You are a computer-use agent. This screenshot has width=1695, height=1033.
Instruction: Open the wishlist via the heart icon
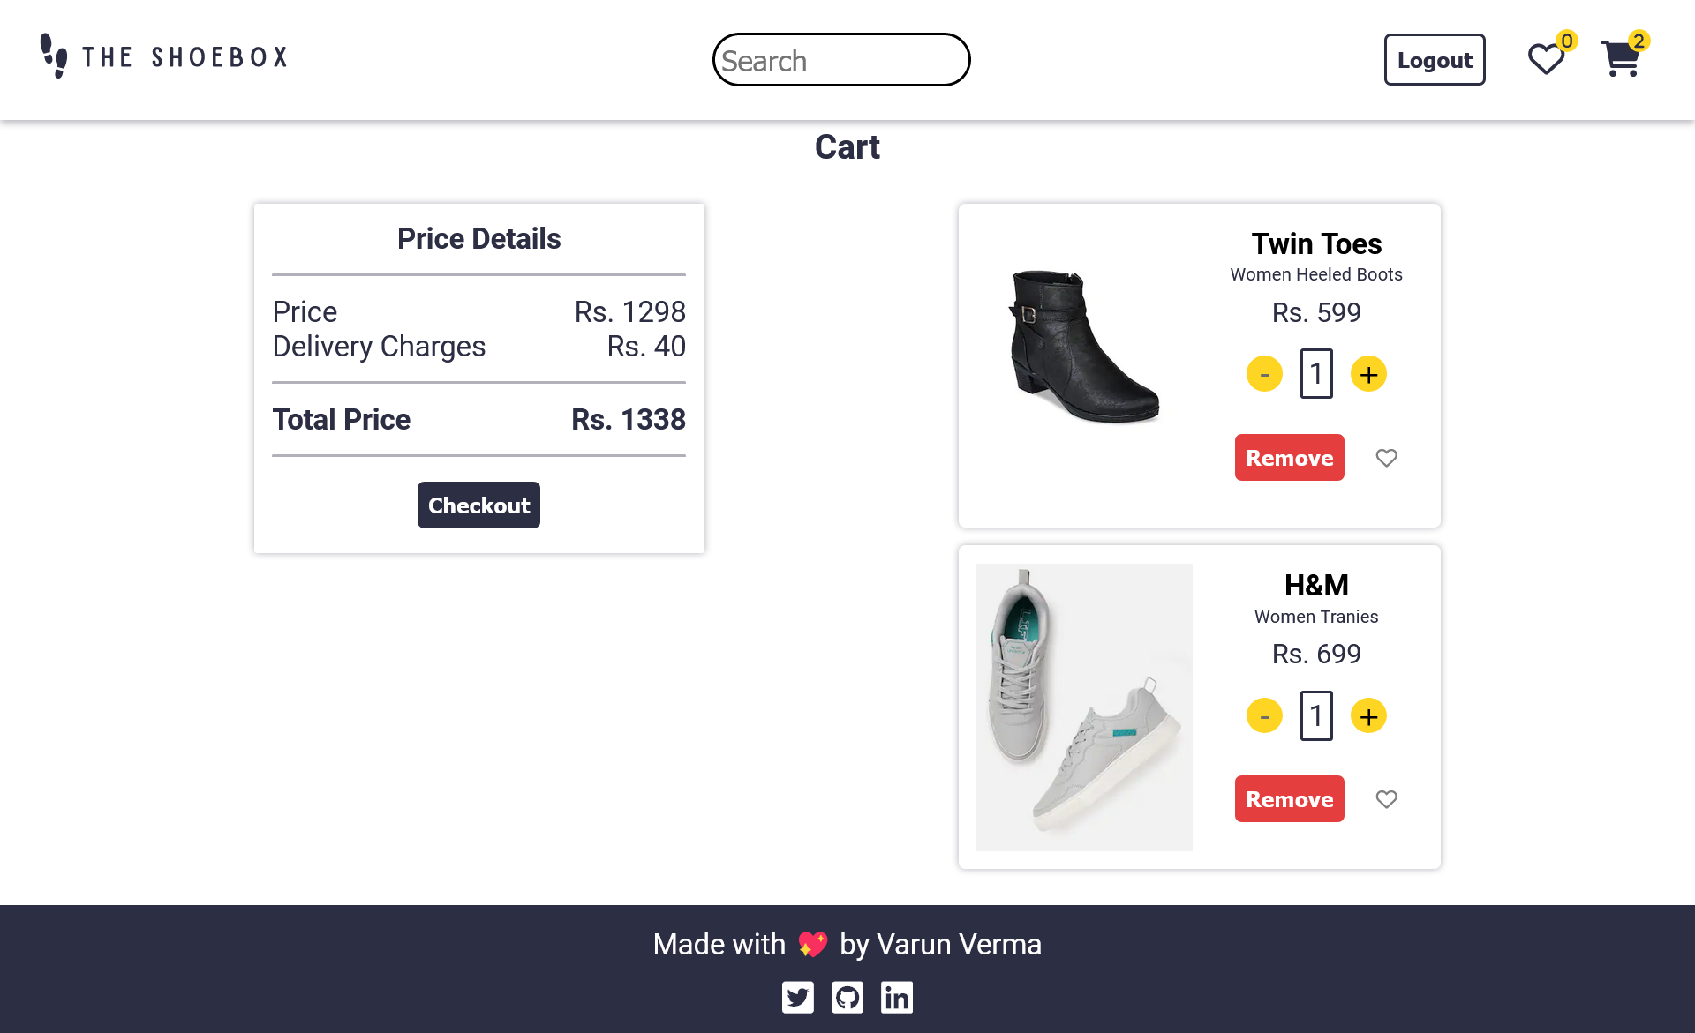[x=1546, y=58]
